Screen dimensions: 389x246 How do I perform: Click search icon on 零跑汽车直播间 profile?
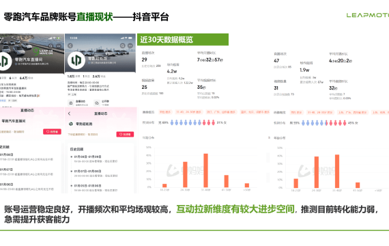coord(51,46)
